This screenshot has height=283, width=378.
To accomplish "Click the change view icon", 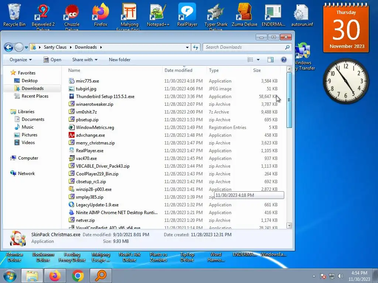I will 250,60.
